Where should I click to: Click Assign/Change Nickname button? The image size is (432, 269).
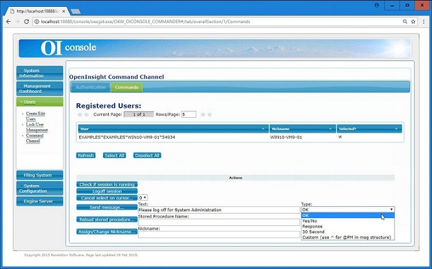(x=107, y=232)
